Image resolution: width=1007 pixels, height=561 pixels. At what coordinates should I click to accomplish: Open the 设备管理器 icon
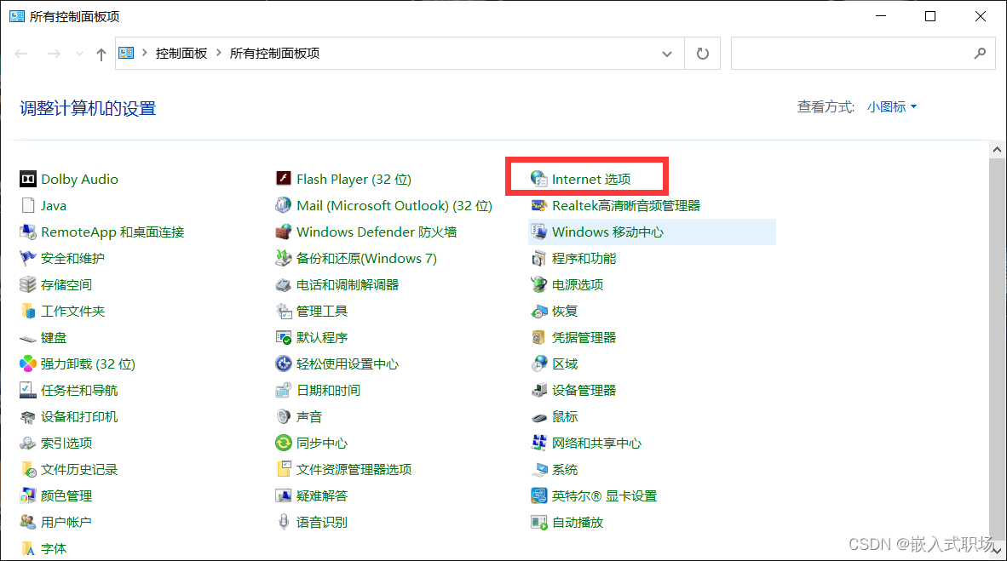pyautogui.click(x=538, y=390)
